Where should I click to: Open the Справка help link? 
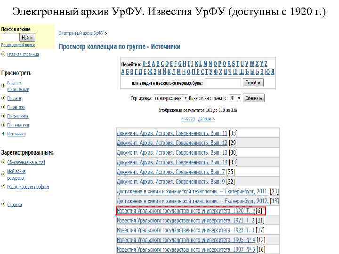tap(15, 205)
